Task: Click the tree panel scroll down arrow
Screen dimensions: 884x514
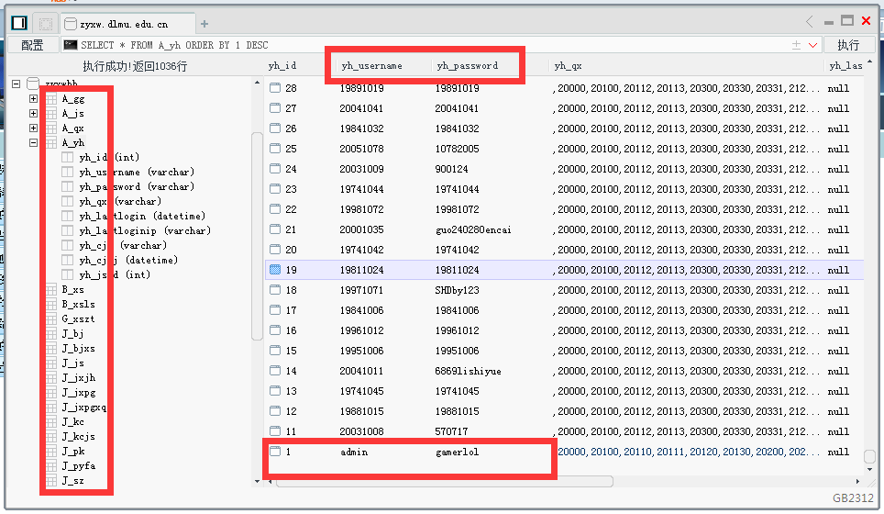Action: click(x=257, y=481)
